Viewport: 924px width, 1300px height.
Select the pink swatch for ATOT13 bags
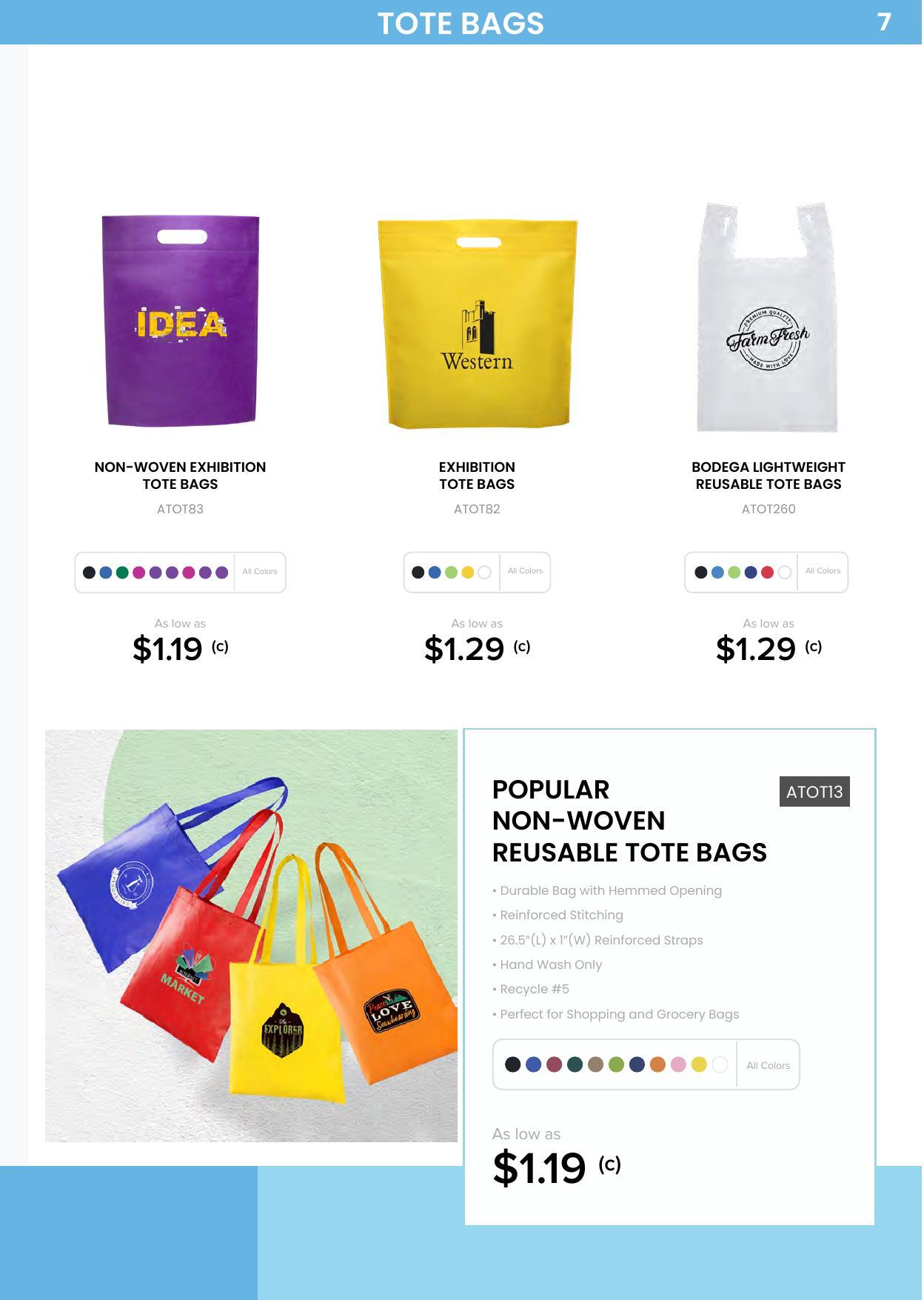point(678,1064)
